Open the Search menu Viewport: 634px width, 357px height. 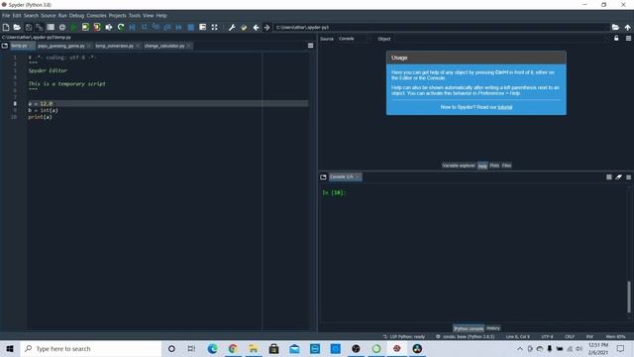[x=31, y=16]
